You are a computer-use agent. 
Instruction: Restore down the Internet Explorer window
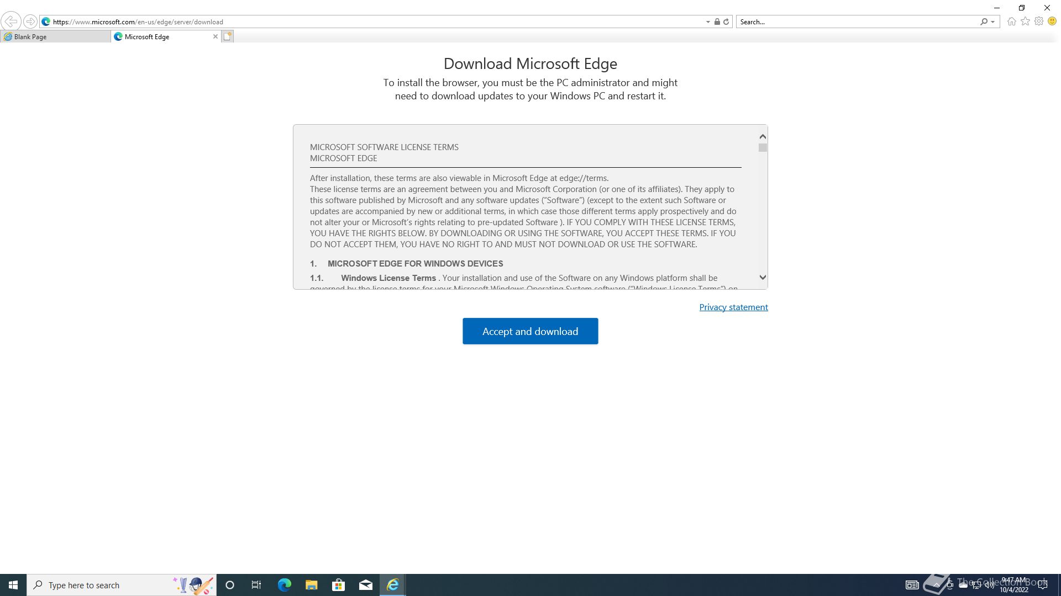click(1022, 8)
